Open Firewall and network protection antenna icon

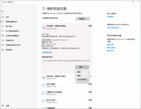pos(3,31)
